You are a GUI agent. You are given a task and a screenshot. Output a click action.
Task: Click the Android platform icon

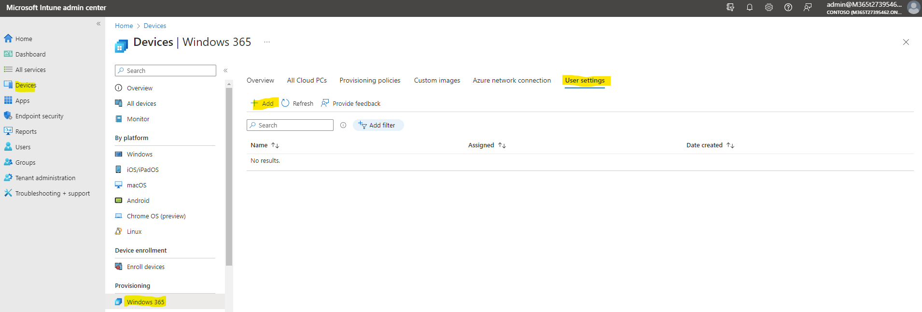(x=119, y=200)
